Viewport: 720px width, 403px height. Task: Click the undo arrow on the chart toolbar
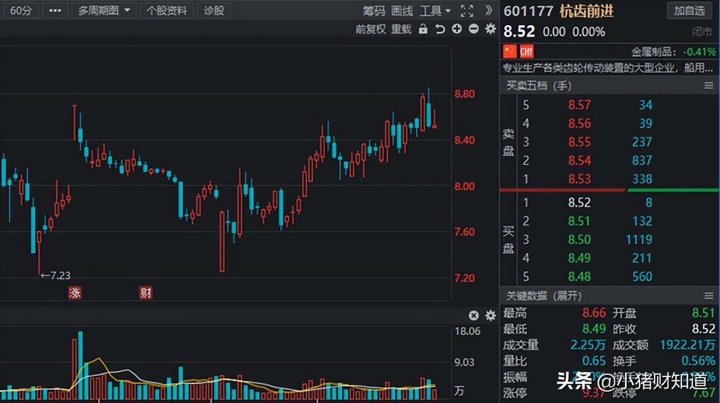[x=439, y=29]
